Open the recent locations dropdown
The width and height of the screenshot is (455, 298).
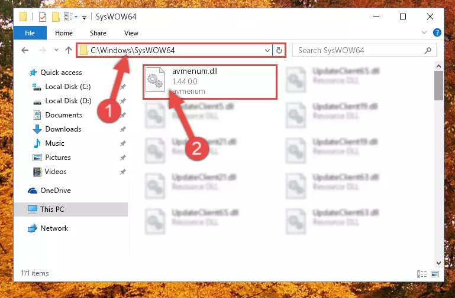(56, 50)
